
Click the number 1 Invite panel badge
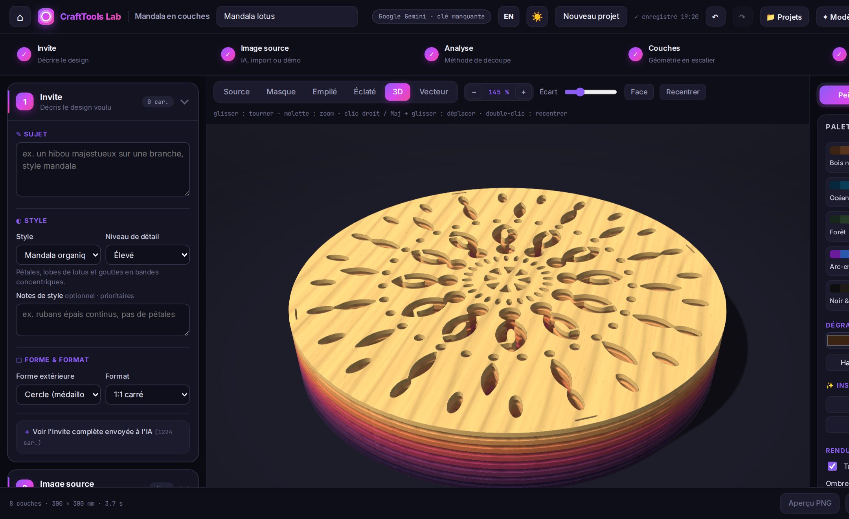[25, 102]
